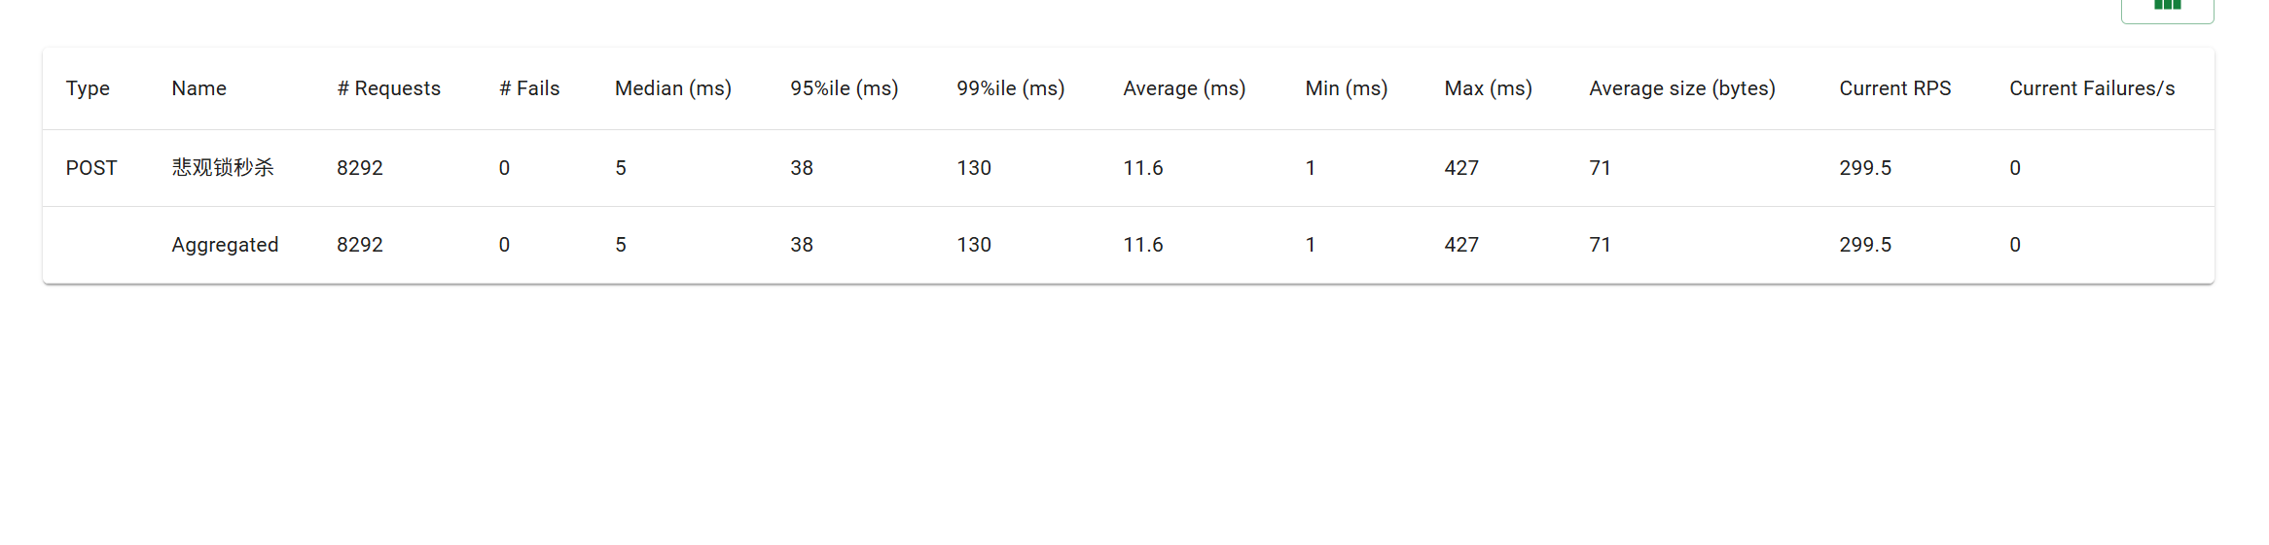
Task: Sort by Average size (bytes) header
Action: (x=1682, y=88)
